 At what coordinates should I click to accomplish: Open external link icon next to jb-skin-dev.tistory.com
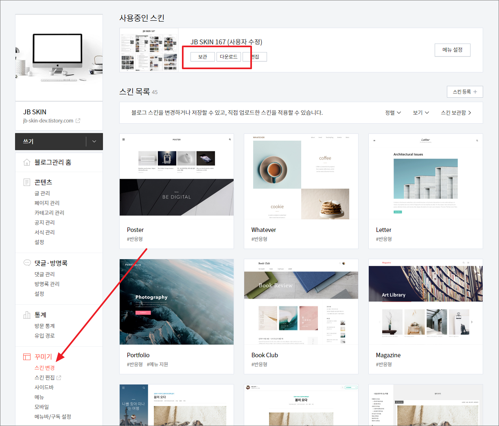tap(78, 121)
